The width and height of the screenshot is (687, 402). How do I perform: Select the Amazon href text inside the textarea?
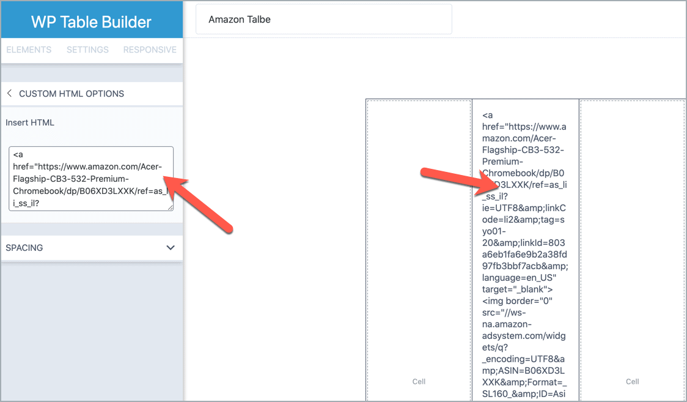click(x=86, y=167)
